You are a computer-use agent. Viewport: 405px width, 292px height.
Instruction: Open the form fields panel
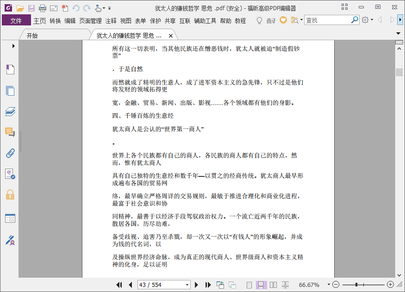[x=10, y=218]
